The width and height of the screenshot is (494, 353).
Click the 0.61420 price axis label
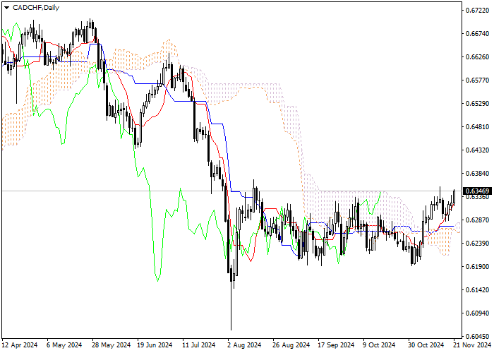click(x=477, y=290)
